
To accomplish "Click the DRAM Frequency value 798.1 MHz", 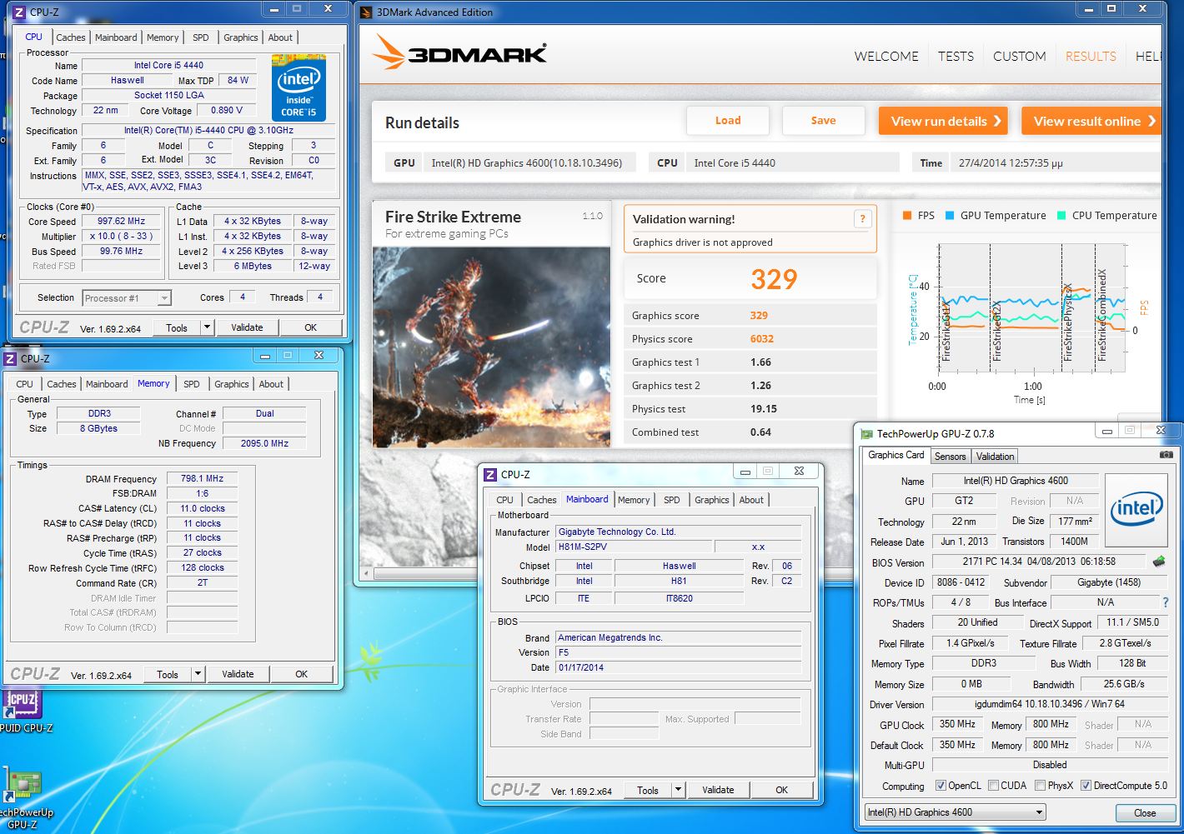I will pos(202,478).
